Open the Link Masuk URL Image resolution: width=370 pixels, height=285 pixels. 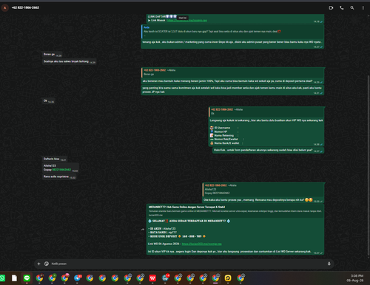187,21
